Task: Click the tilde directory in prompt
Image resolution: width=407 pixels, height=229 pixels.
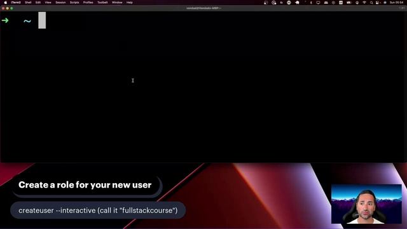Action: pyautogui.click(x=27, y=21)
